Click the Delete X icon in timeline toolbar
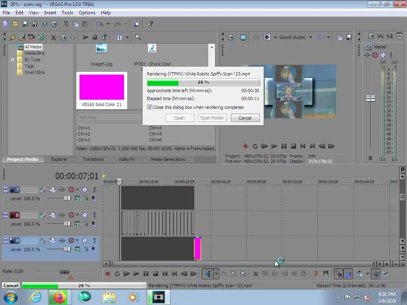 [256, 274]
